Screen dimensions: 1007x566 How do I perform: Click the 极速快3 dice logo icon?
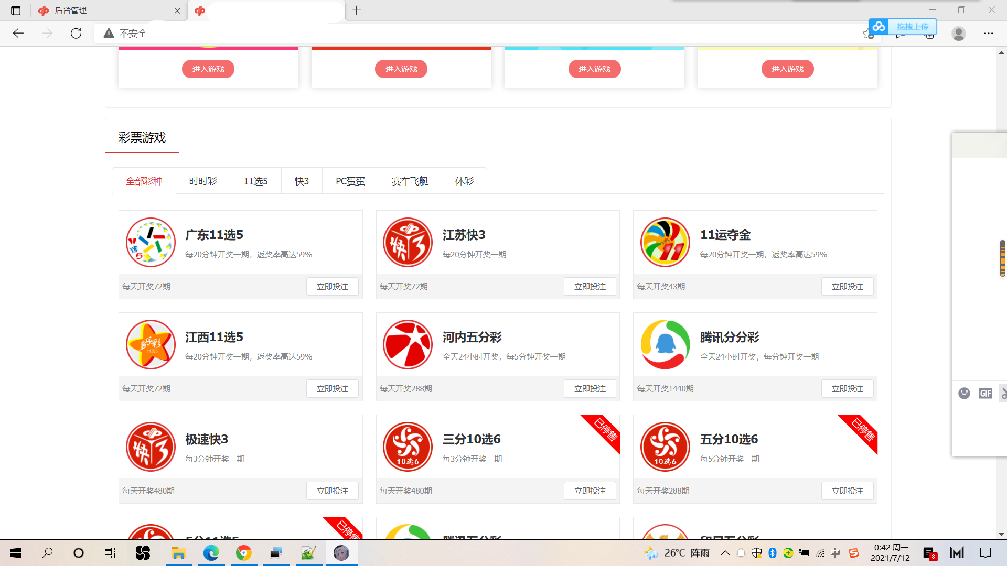point(151,447)
